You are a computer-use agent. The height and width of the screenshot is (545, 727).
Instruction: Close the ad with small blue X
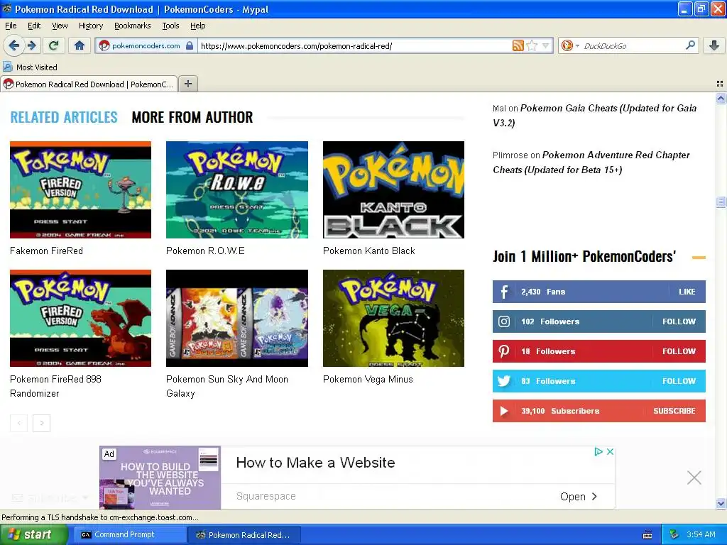click(x=610, y=451)
